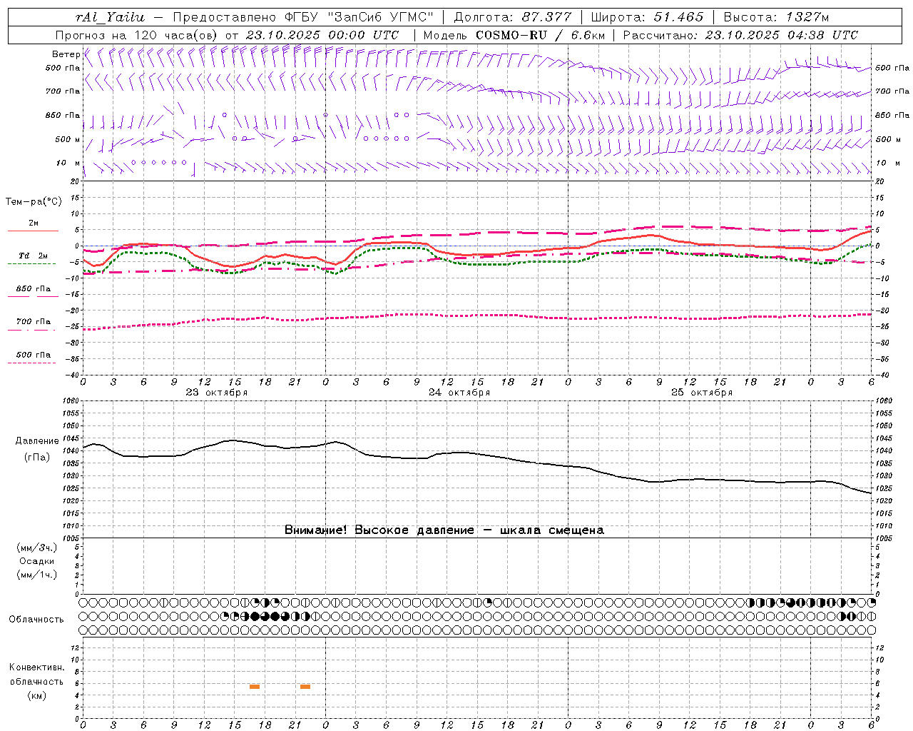Select the Долгота: 87.377 longitude value
913x731 pixels.
tap(513, 17)
